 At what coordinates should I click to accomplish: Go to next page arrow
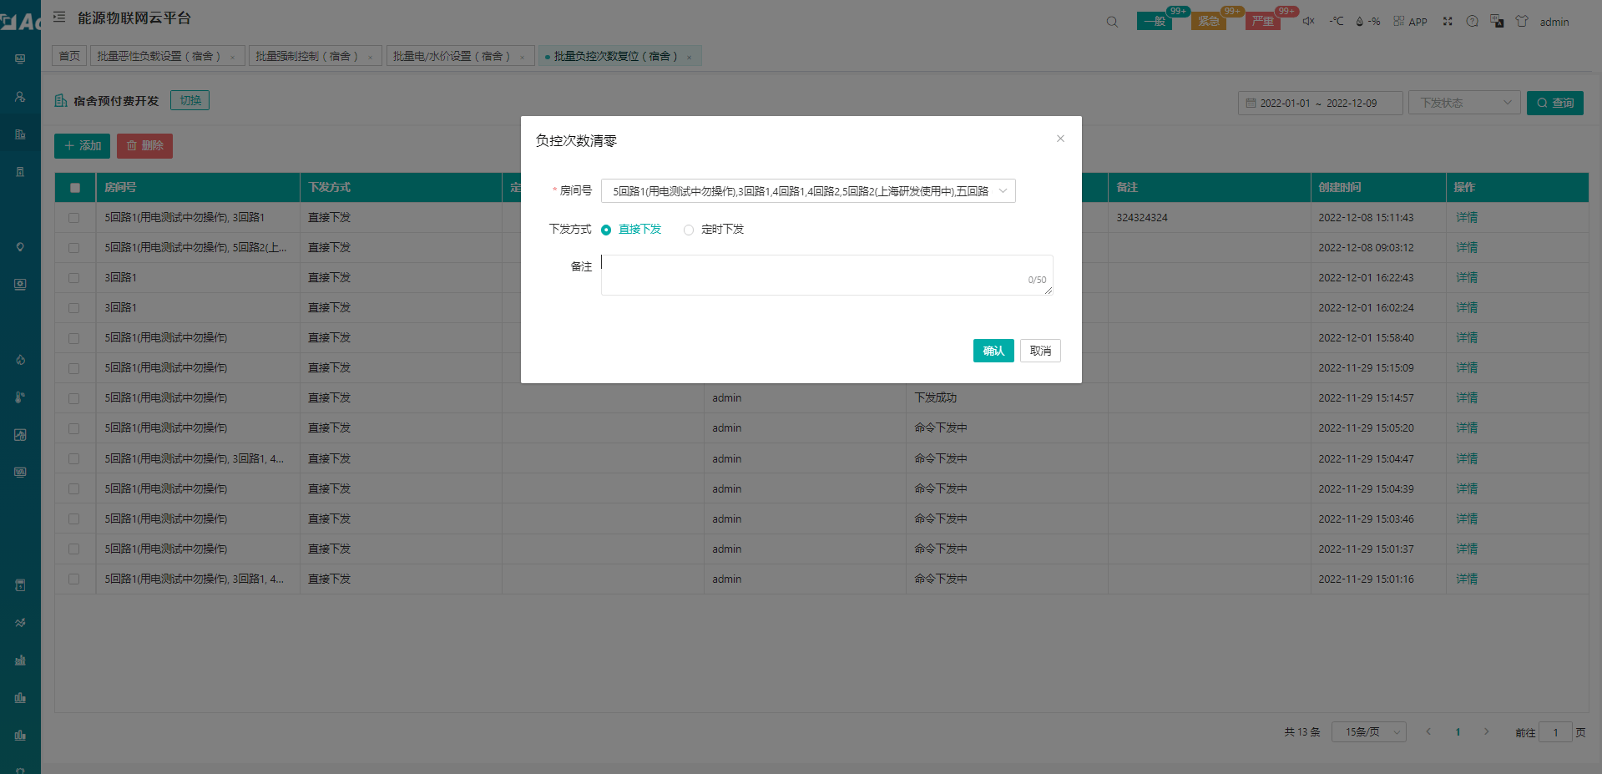(1487, 732)
